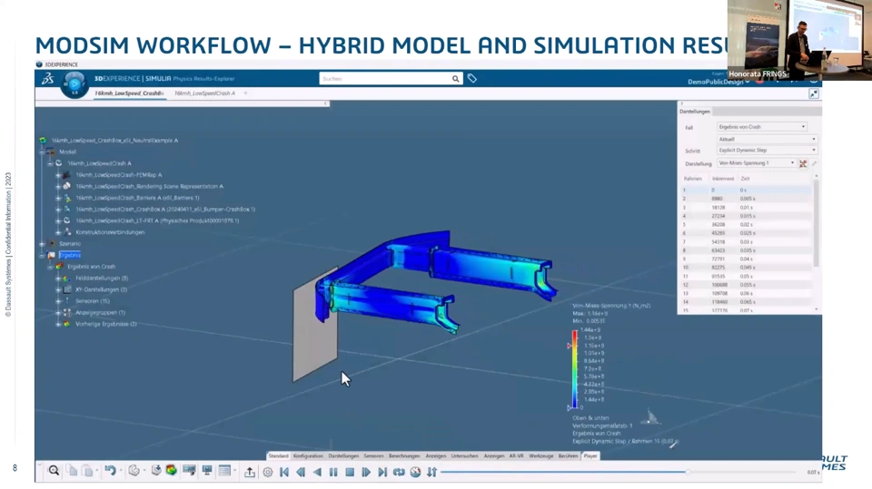Click in the Suchen search field
Image resolution: width=872 pixels, height=489 pixels.
[385, 79]
